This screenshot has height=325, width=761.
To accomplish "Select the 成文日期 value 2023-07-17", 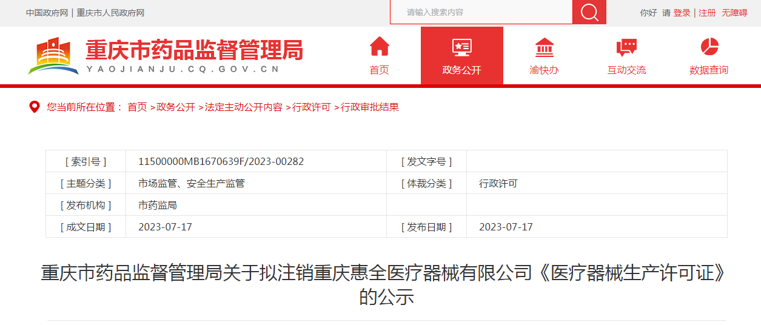I will pyautogui.click(x=165, y=227).
